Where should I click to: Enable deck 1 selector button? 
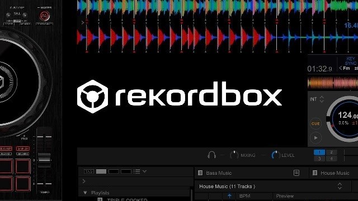click(319, 152)
